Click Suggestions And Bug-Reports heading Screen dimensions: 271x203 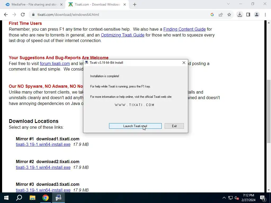point(58,58)
